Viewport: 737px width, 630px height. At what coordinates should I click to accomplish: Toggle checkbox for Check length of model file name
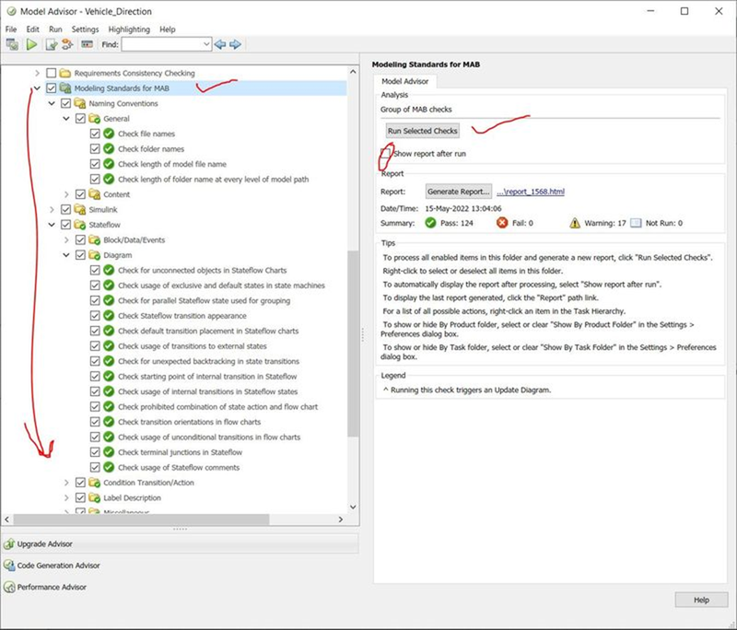point(95,164)
